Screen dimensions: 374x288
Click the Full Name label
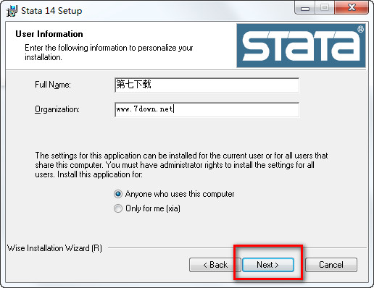point(53,85)
